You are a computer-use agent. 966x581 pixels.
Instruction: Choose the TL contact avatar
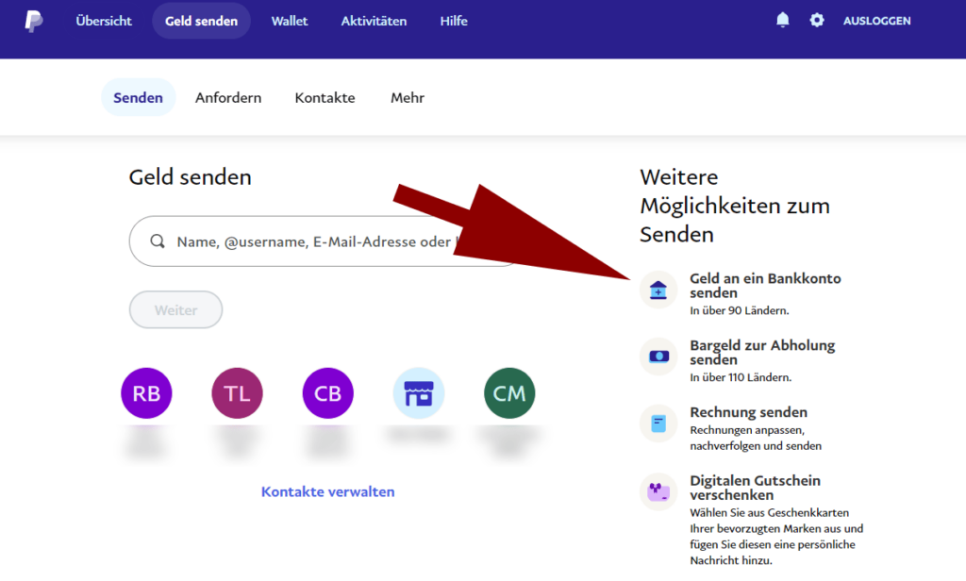click(x=237, y=393)
